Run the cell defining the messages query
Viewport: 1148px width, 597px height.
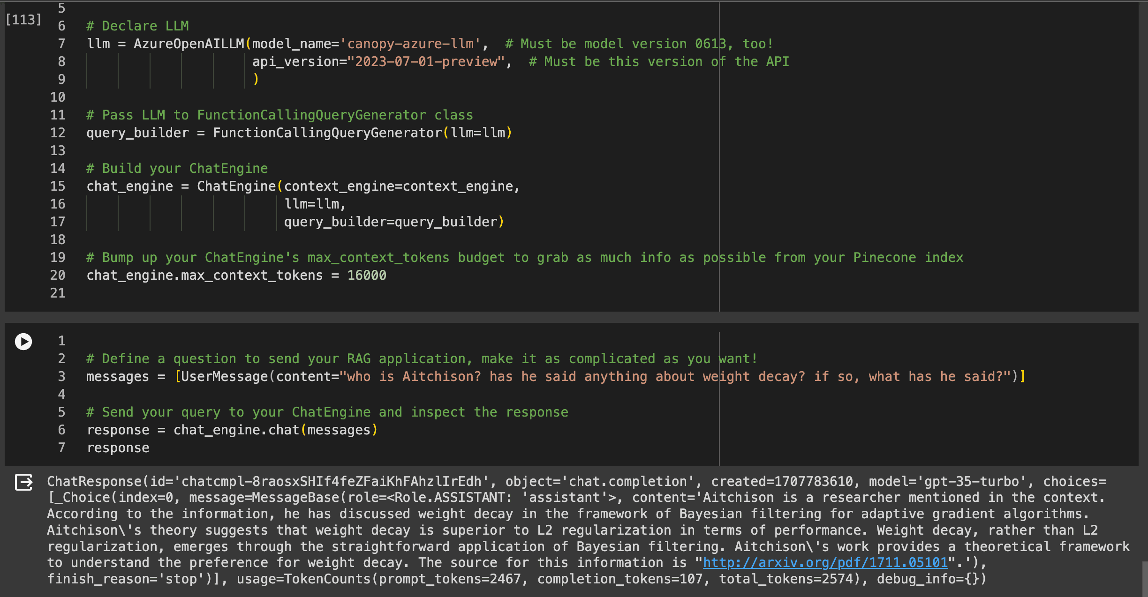pyautogui.click(x=23, y=342)
